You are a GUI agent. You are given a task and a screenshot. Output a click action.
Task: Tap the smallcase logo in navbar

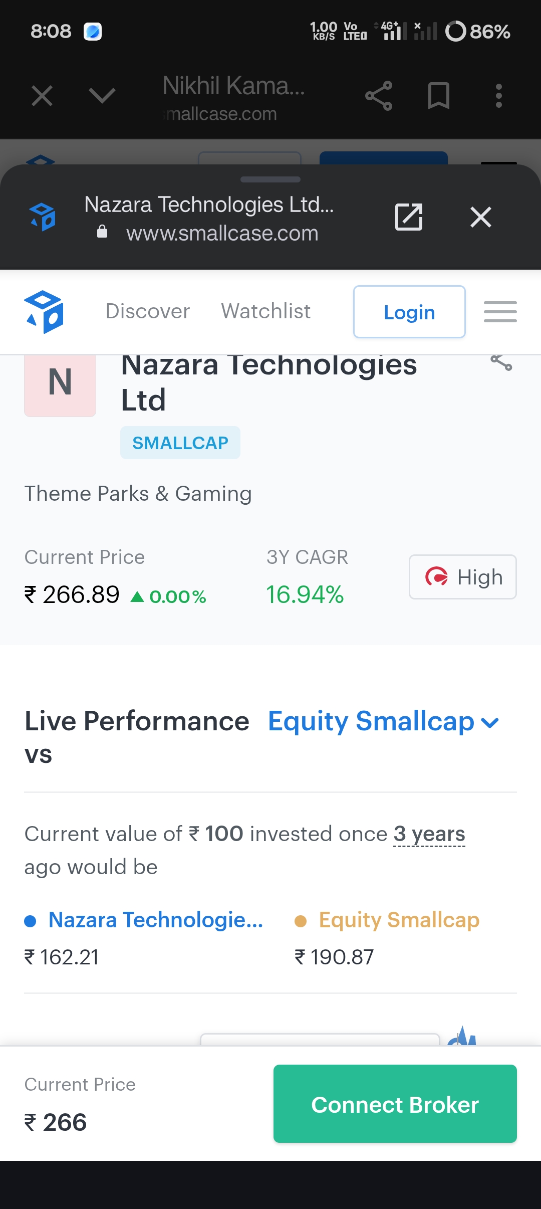coord(44,312)
